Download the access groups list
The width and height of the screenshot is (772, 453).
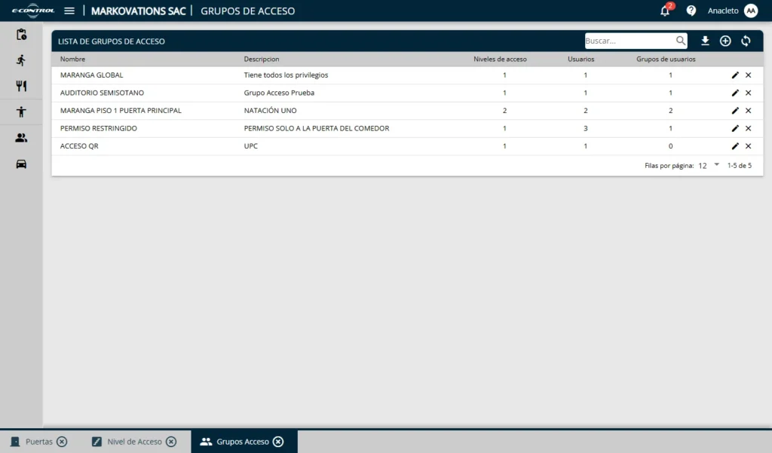[x=705, y=41]
